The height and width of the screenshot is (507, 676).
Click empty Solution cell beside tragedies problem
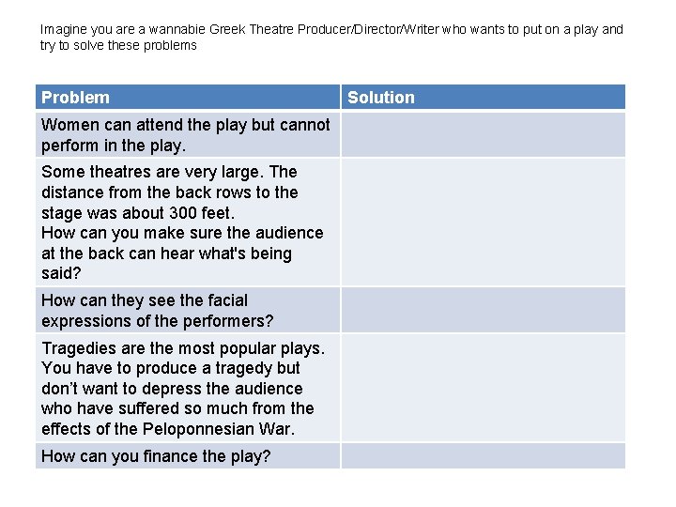pos(483,388)
